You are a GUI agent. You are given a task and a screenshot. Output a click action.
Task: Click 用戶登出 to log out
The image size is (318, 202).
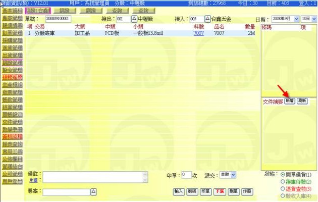tap(12, 180)
